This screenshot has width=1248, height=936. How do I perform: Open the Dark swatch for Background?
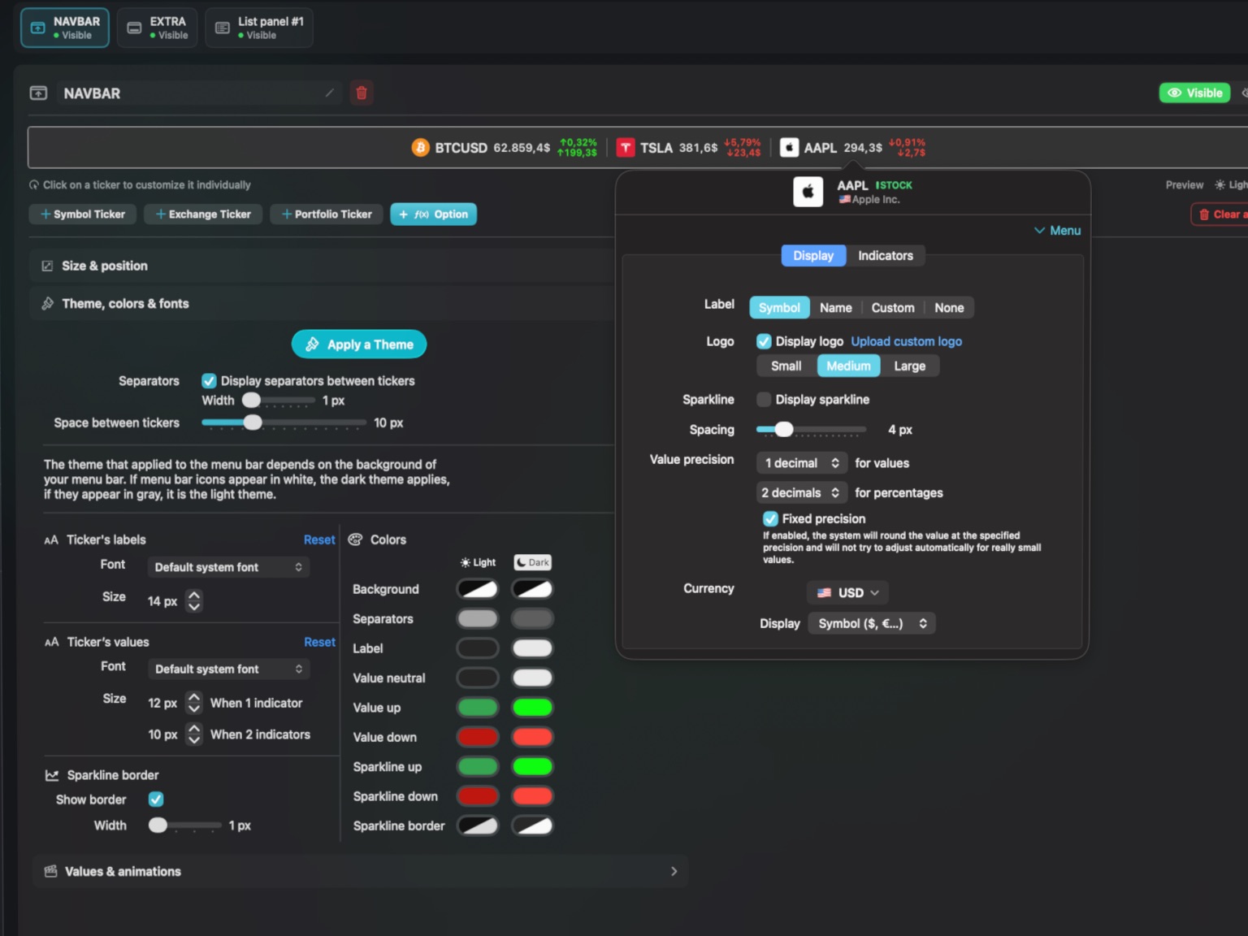coord(532,589)
